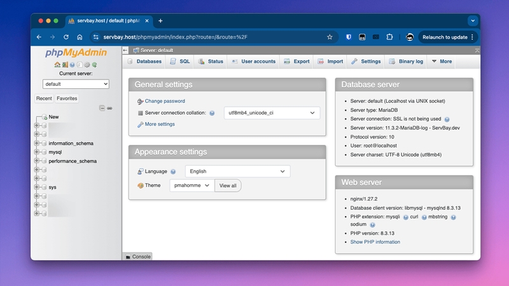509x286 pixels.
Task: Click New database tree icon
Action: point(45,117)
